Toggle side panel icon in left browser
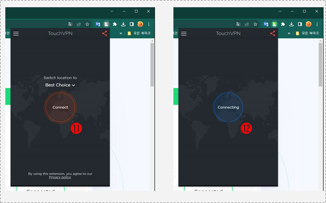Screen dimensions: 326x203 pos(132,24)
